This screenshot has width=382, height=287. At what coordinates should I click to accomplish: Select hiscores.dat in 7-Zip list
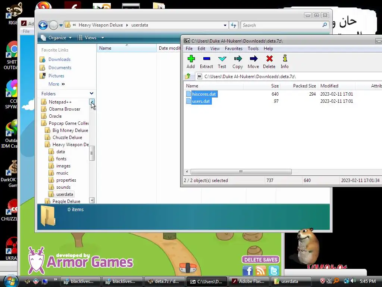click(x=204, y=94)
